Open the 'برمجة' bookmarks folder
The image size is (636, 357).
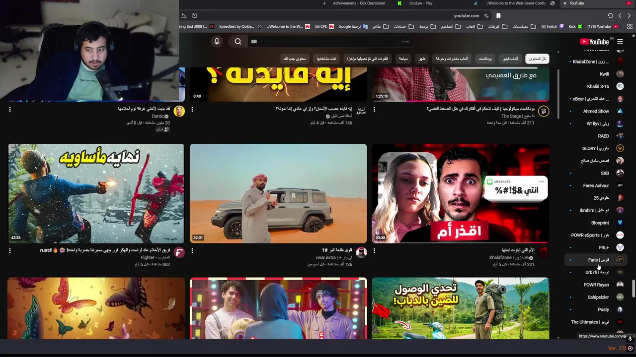tap(427, 26)
